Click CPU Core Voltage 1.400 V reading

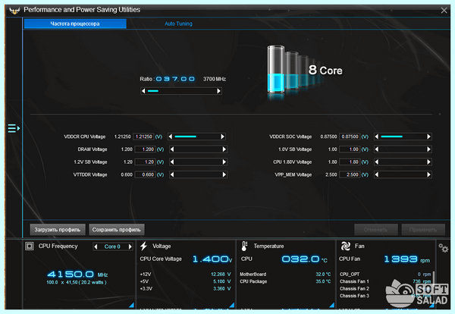pyautogui.click(x=212, y=259)
